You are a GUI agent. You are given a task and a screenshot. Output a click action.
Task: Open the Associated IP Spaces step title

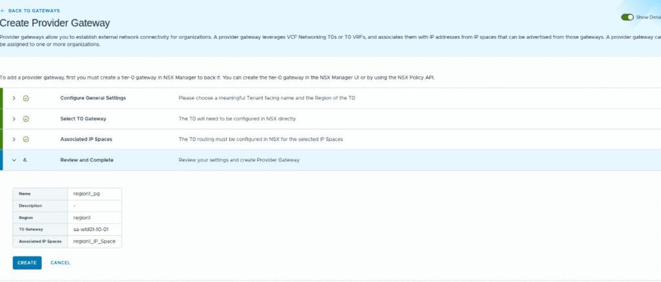tap(86, 139)
